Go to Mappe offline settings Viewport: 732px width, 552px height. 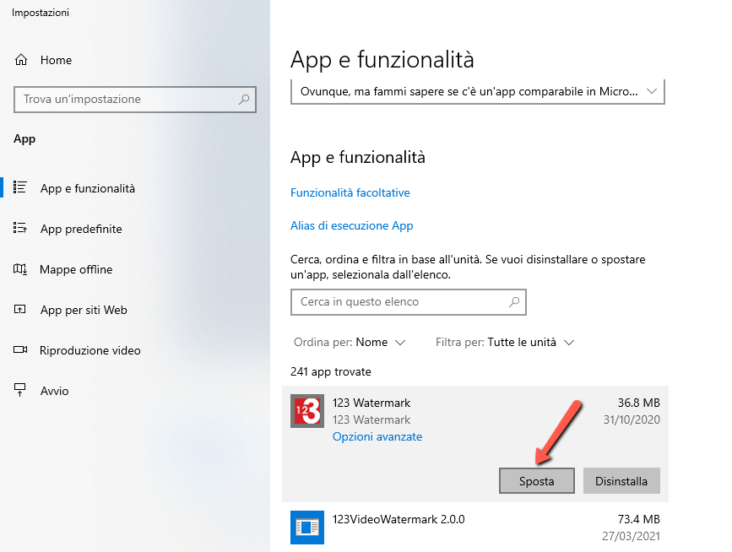pos(76,269)
